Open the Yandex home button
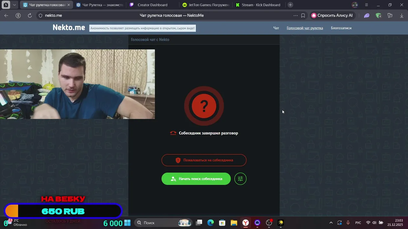408x229 pixels. (18, 15)
